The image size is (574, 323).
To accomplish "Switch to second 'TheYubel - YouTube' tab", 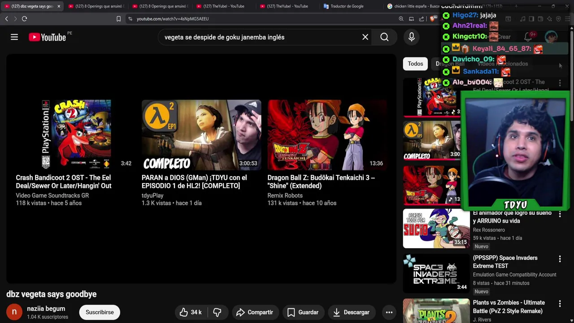I will point(287,6).
